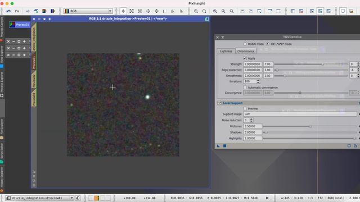360x202 pixels.
Task: Click the shade icon on TGVDenoise title bar
Action: pos(223,37)
